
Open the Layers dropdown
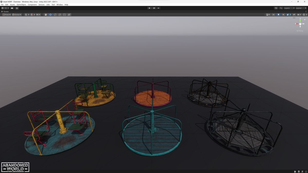click(x=289, y=8)
